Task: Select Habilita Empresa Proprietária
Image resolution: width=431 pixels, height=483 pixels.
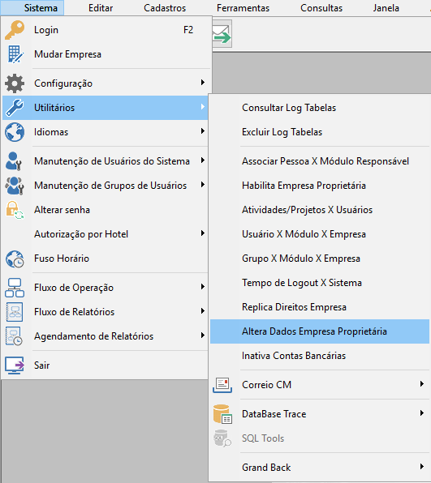Action: (320, 186)
